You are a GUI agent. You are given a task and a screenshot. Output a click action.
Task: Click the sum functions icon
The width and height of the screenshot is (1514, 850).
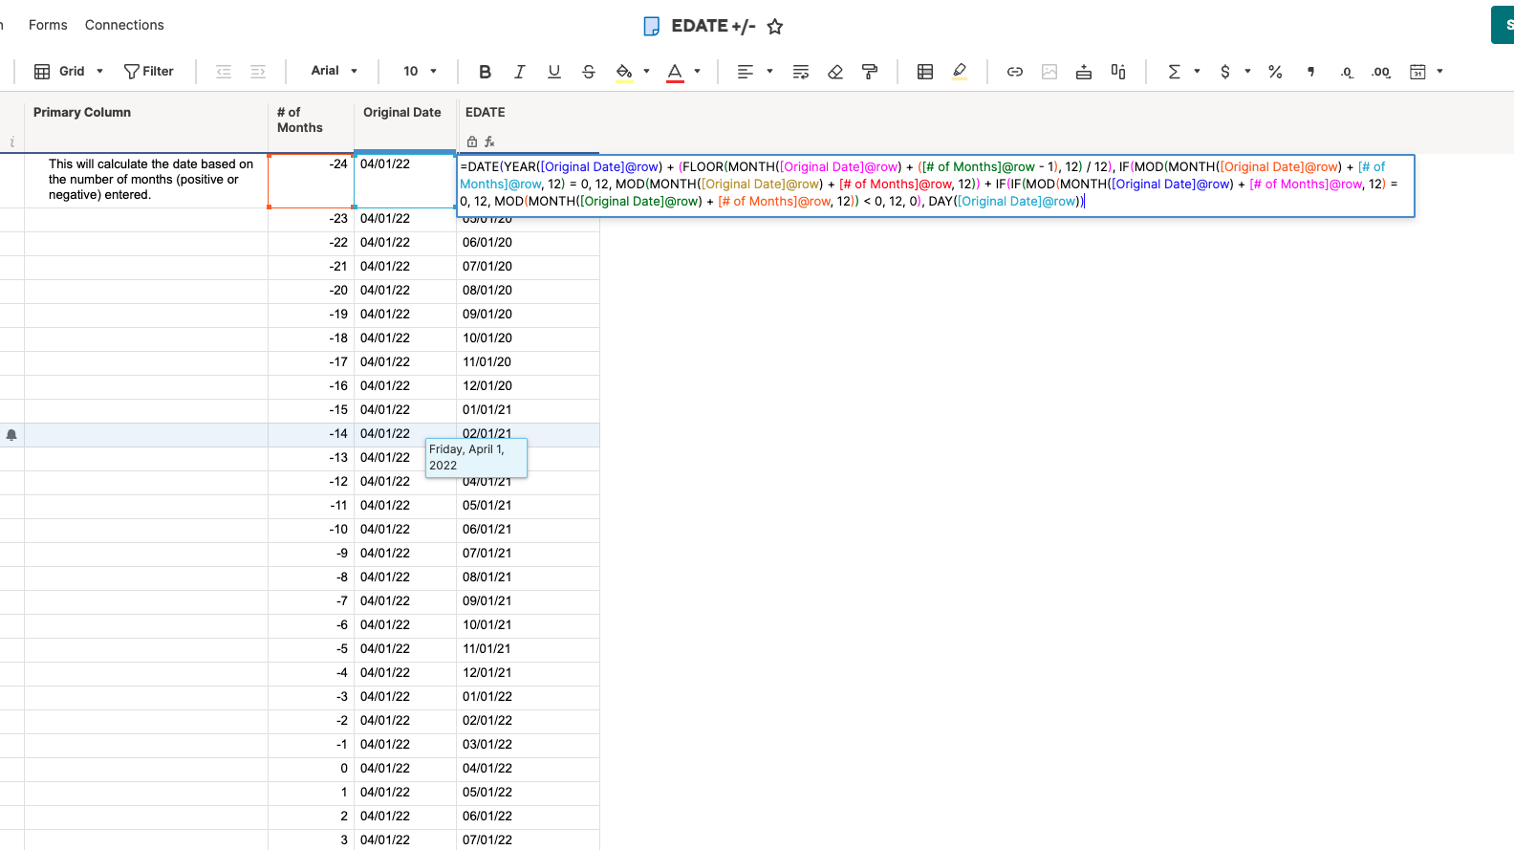click(1174, 72)
